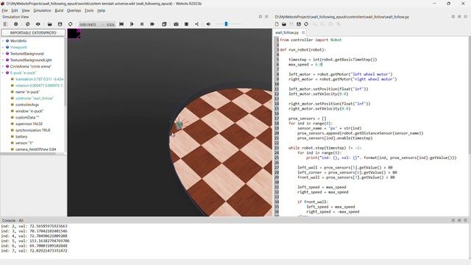Open the View menu
The height and width of the screenshot is (265, 471).
click(26, 10)
